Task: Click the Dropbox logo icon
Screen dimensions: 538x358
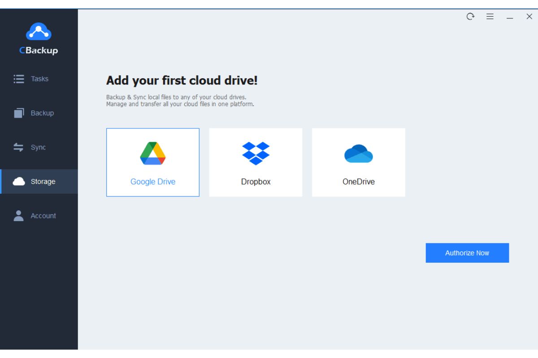Action: pos(256,153)
